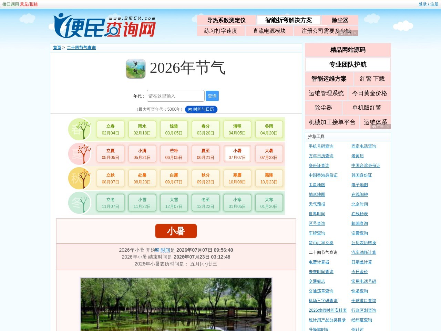Open 二十四节气查询 breadcrumb link
Viewport: 441px width, 331px height.
[x=81, y=48]
